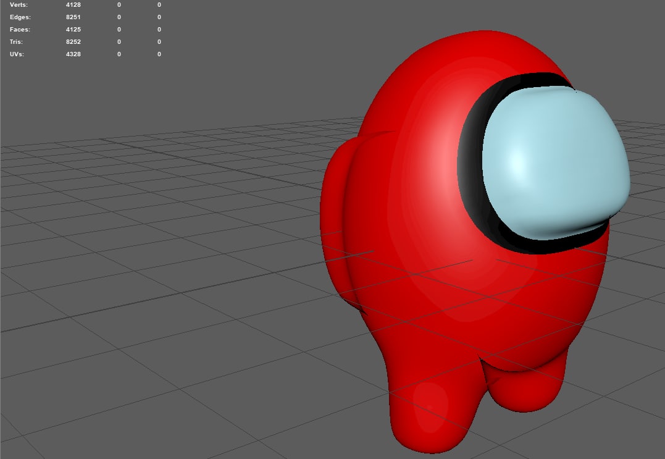Screen dimensions: 665x459
Task: Select the Verts label in the poly count display
Action: pos(19,5)
